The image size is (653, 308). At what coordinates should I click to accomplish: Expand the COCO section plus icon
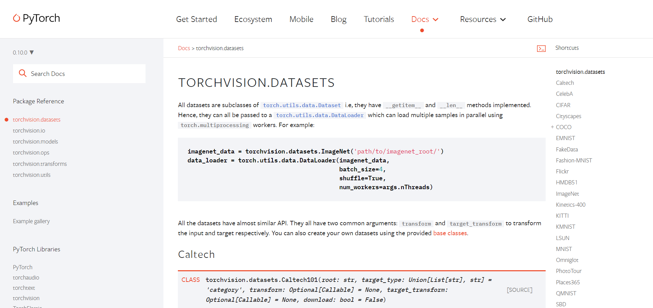tap(552, 127)
